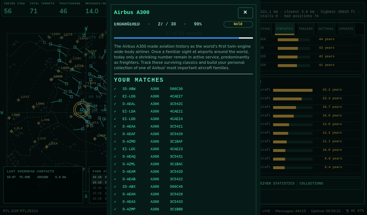Open the STATISTICS tab
This screenshot has height=215, width=367.
[284, 29]
